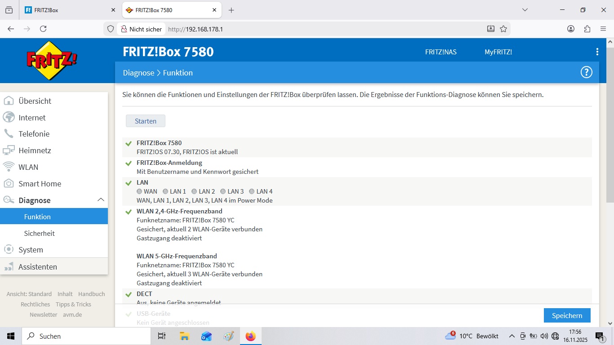Click the Starten button

[x=146, y=121]
